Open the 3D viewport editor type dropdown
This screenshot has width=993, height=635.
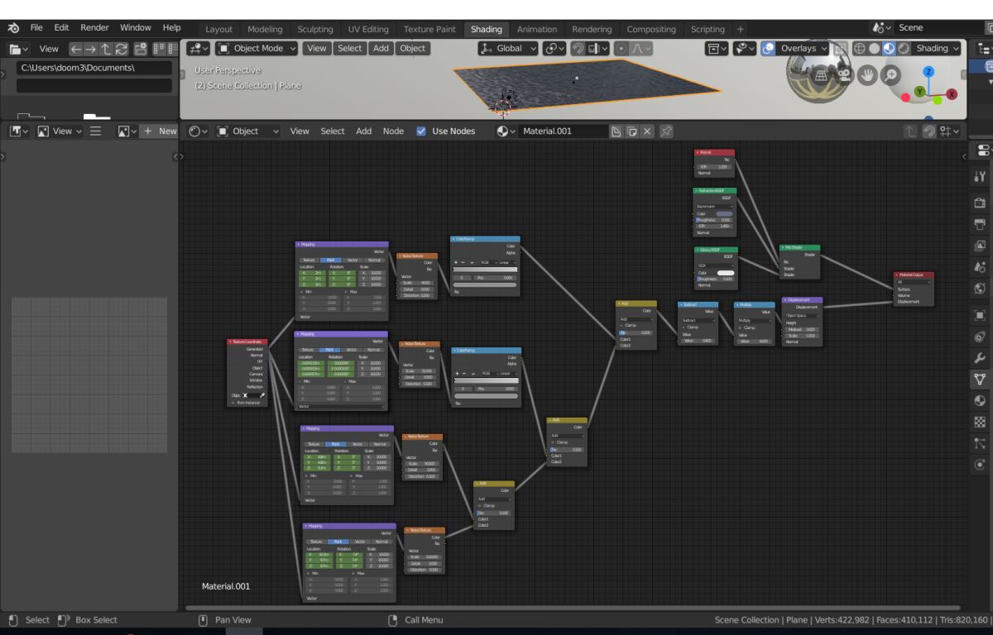click(197, 49)
